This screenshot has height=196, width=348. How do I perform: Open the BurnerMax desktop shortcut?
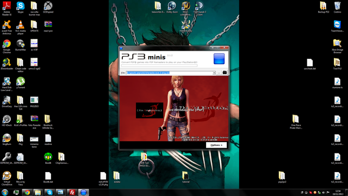coord(21,45)
